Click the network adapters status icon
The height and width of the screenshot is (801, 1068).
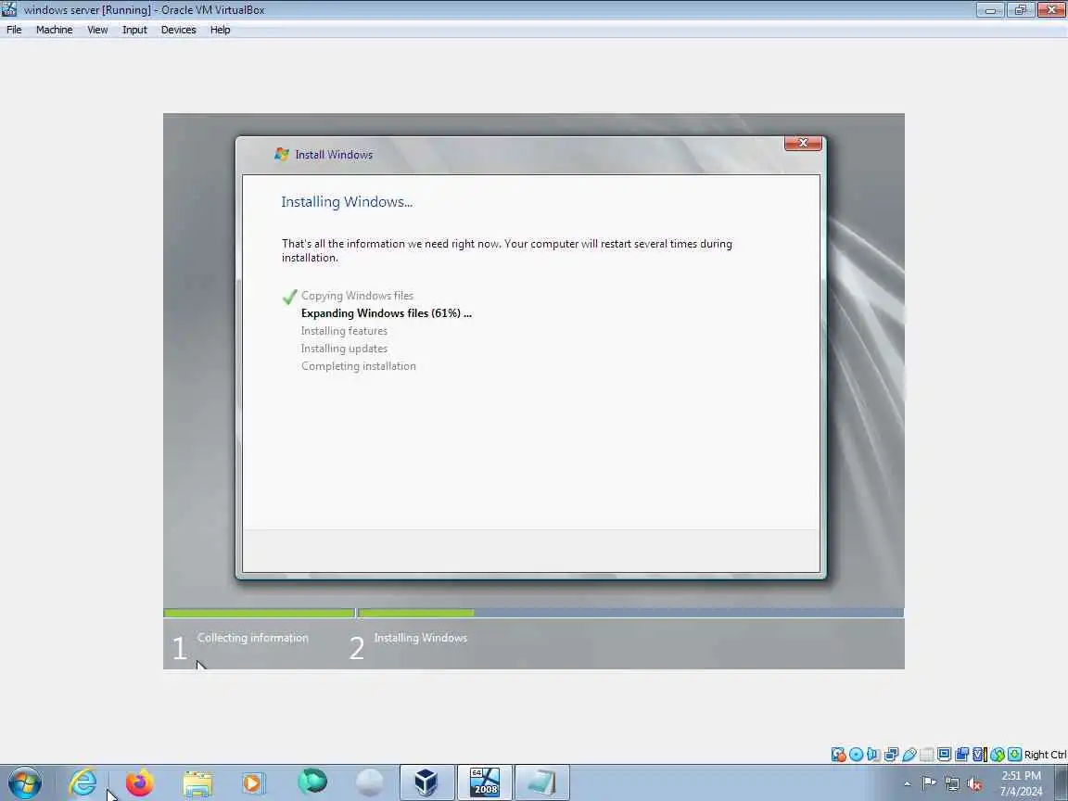click(x=892, y=754)
